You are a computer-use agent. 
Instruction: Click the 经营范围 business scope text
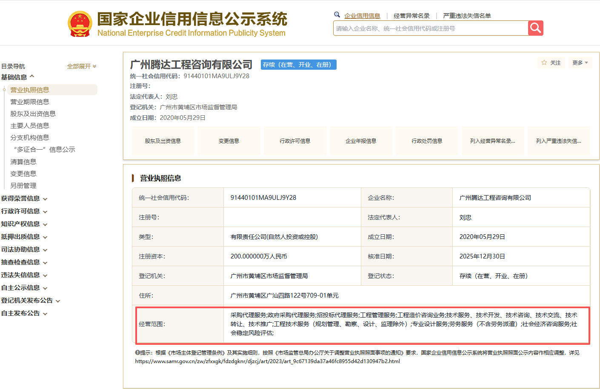click(404, 324)
